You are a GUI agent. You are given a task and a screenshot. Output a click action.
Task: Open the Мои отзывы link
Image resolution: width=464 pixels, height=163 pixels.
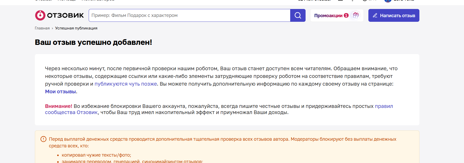click(60, 91)
